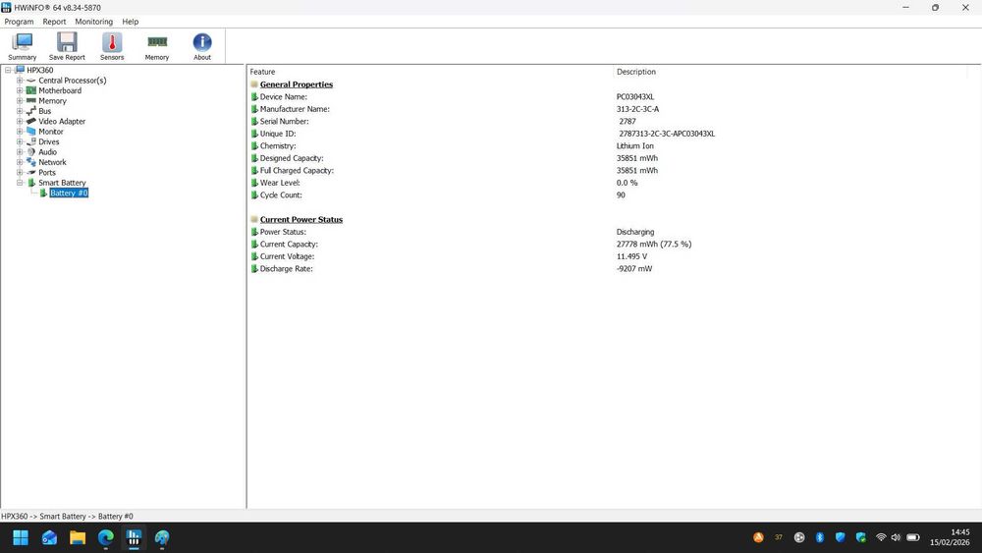Open Sensors thermometer icon
The image size is (982, 553).
pos(112,42)
